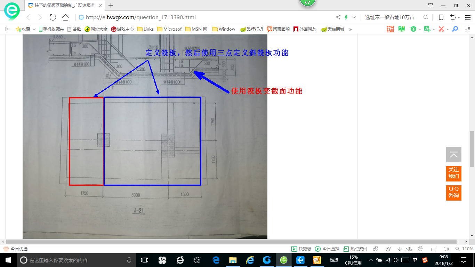475x267 pixels.
Task: Open 快剪辑 in the status bar
Action: [x=301, y=249]
